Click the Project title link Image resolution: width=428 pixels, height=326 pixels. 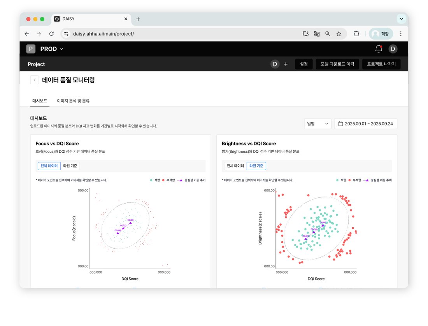coord(36,64)
